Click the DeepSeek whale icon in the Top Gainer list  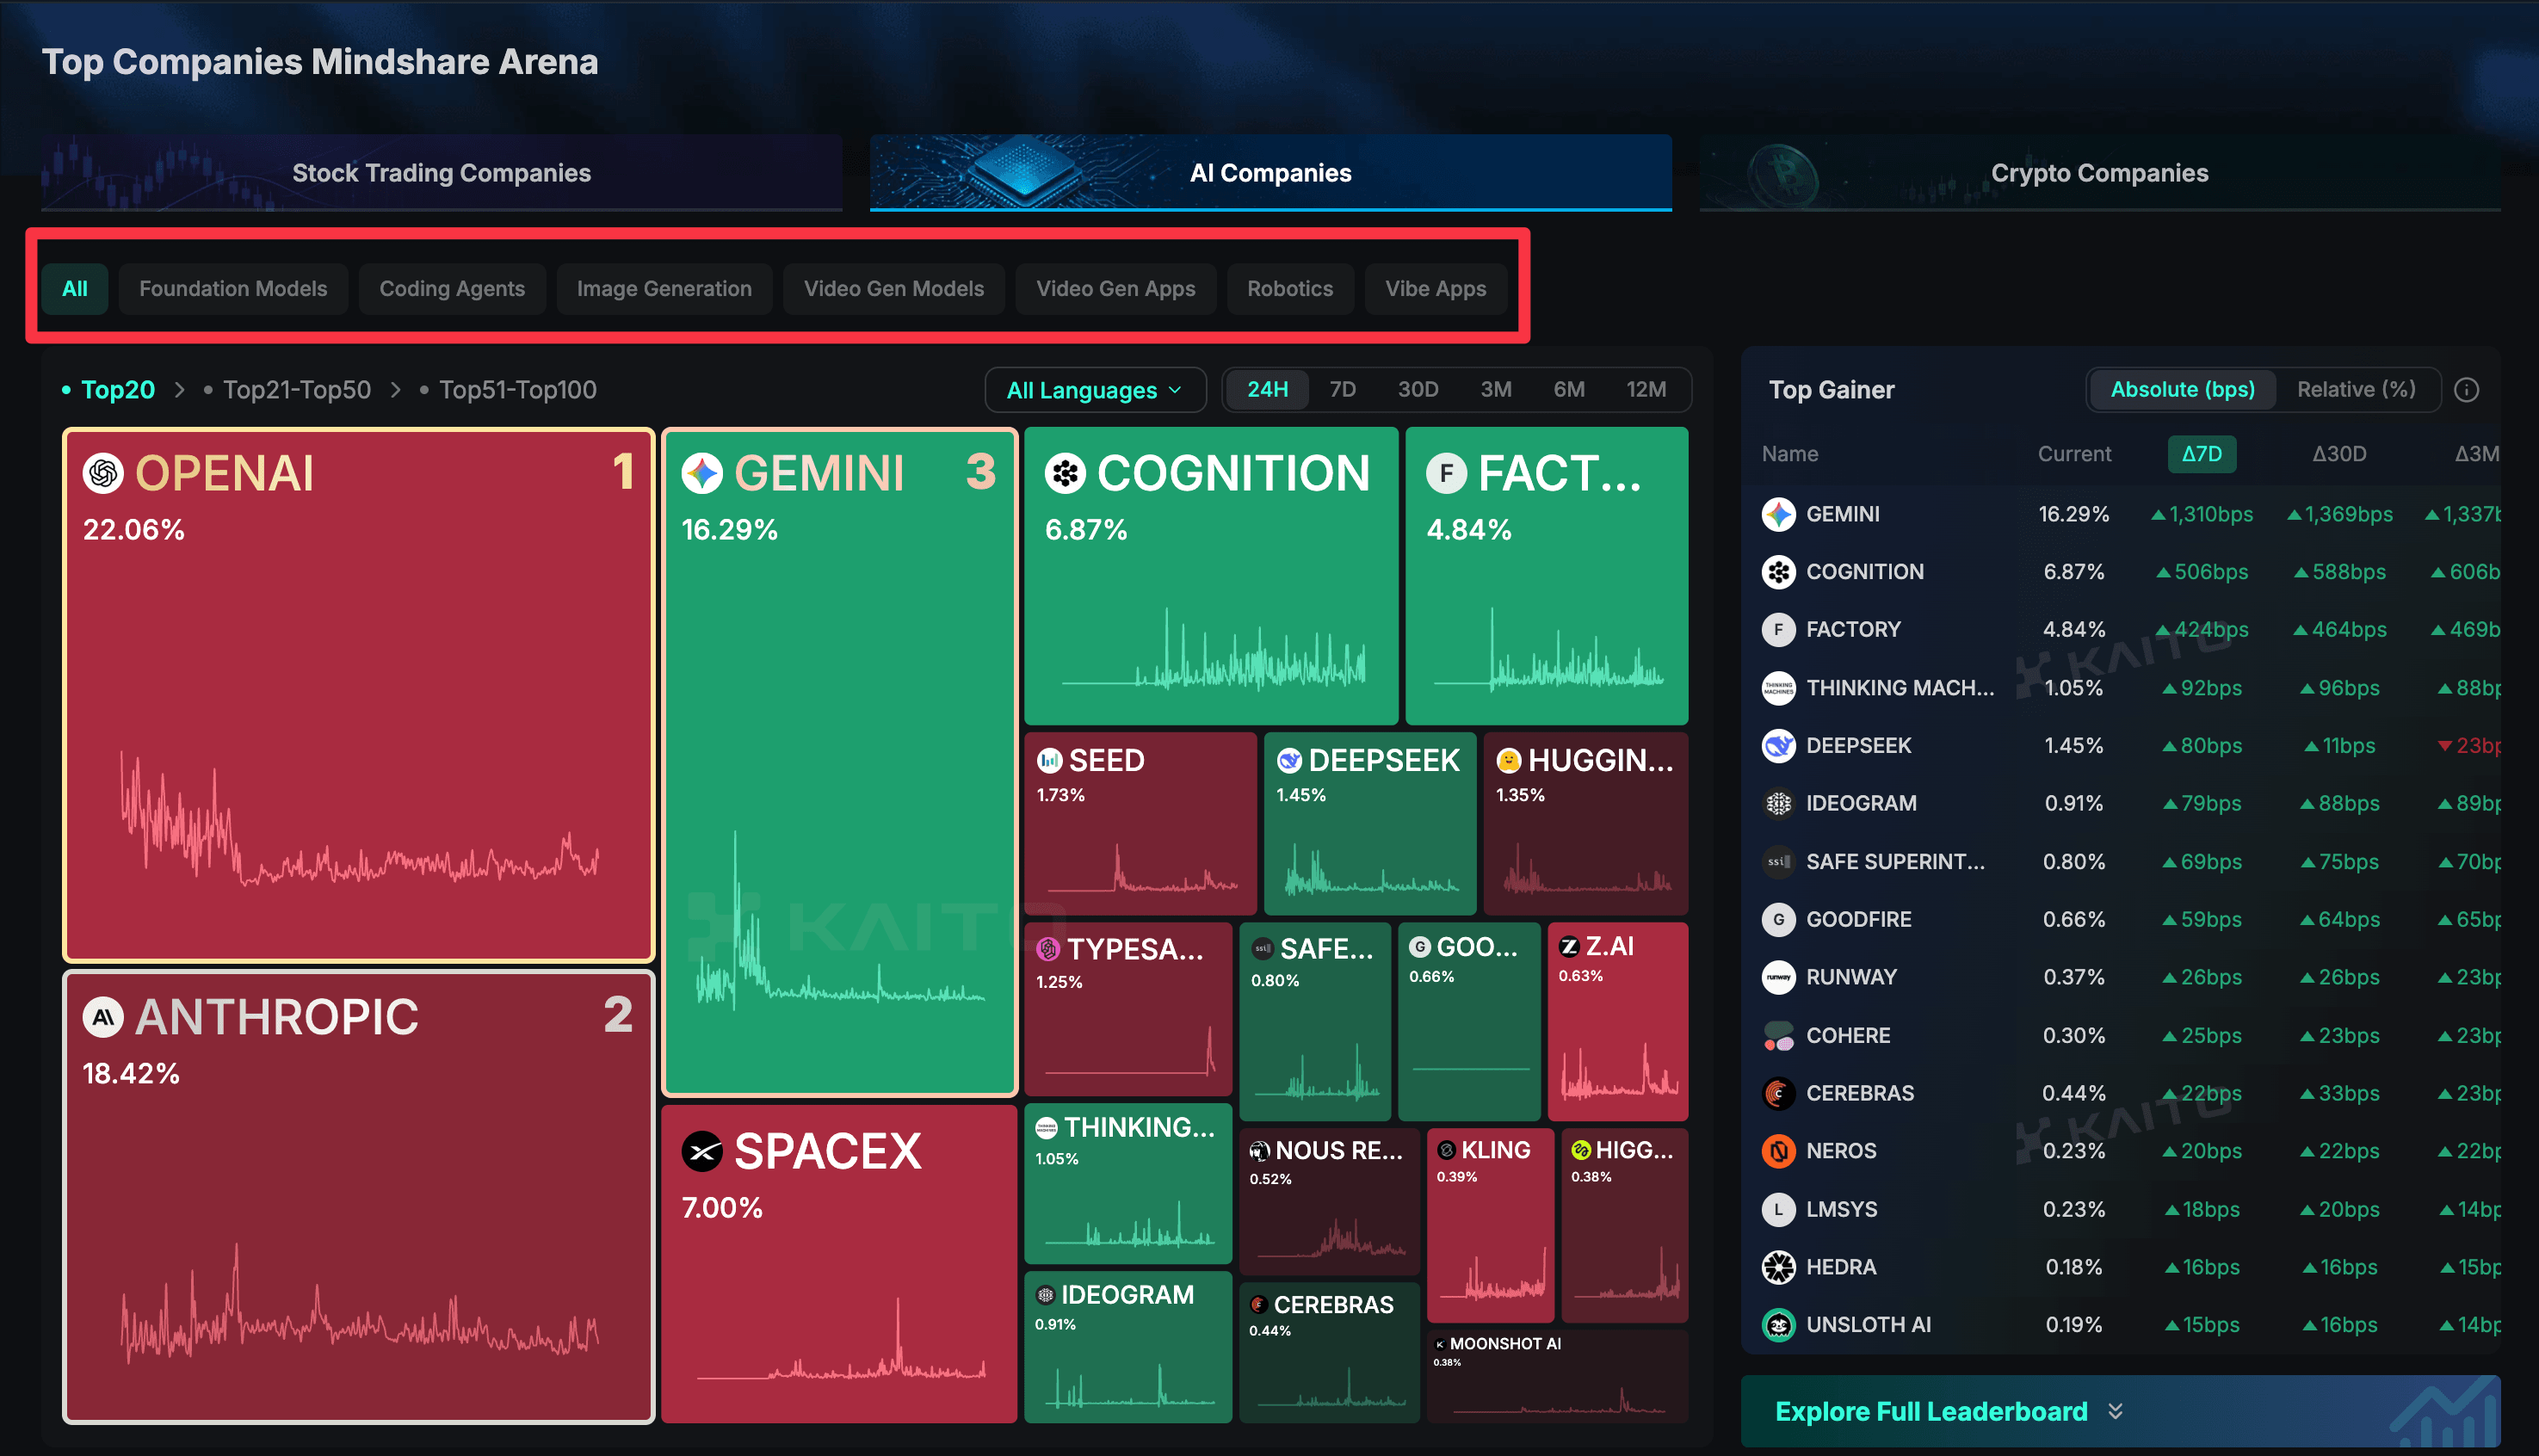click(1778, 746)
